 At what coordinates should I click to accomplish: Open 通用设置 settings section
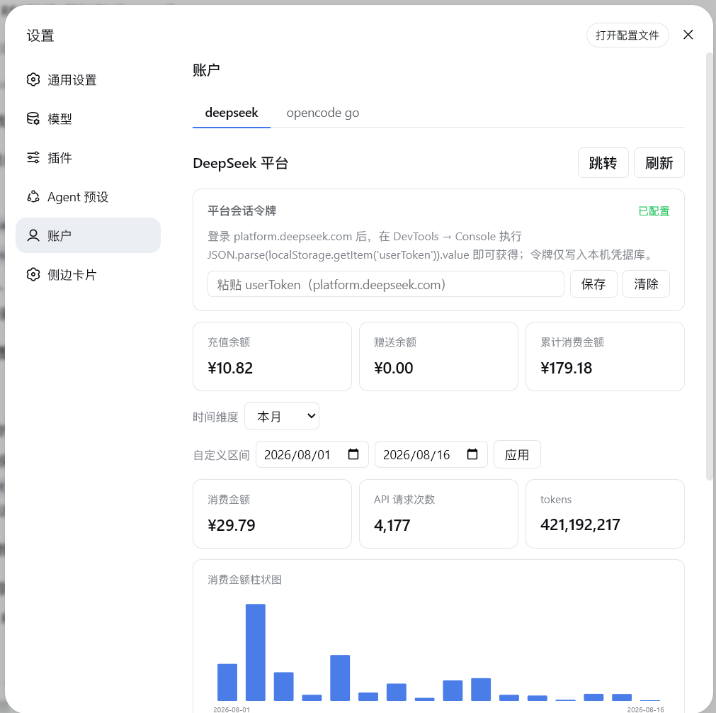[x=88, y=80]
